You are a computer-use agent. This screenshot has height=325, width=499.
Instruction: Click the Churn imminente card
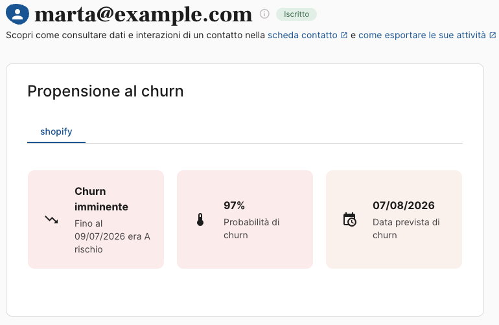tap(96, 219)
